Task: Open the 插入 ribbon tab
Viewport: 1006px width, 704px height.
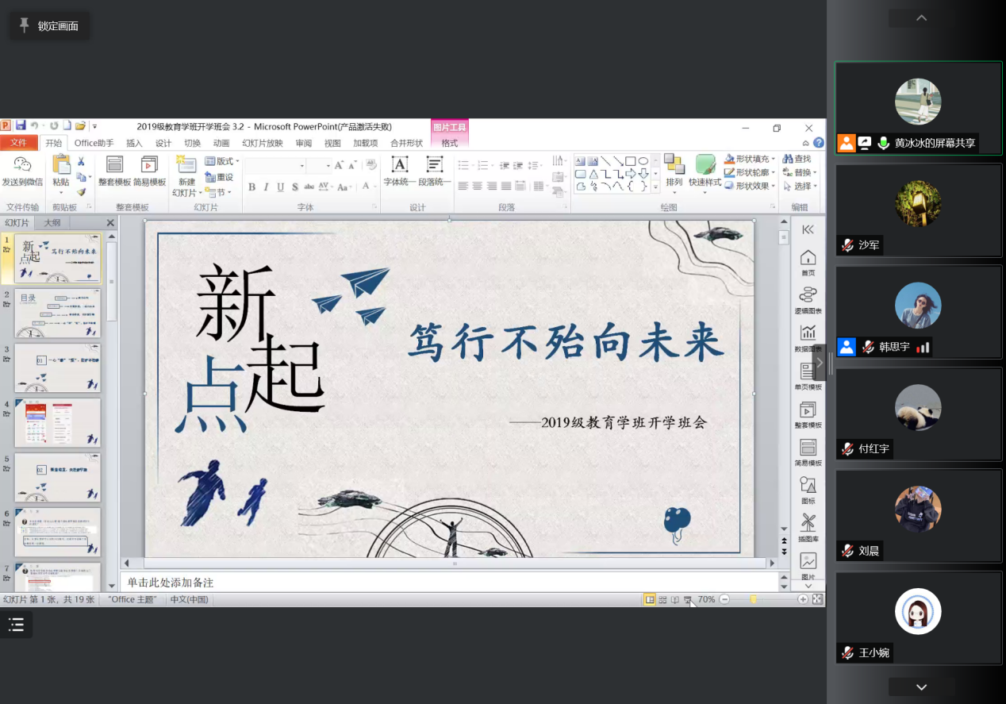Action: pos(134,144)
